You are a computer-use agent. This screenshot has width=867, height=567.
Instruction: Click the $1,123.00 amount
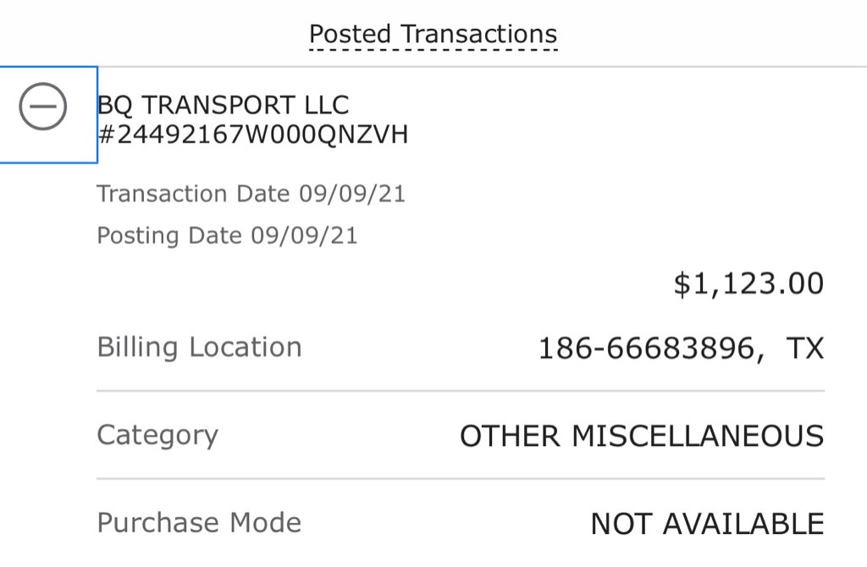coord(748,284)
